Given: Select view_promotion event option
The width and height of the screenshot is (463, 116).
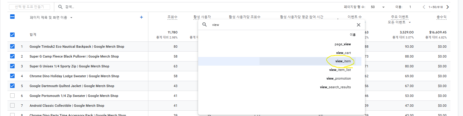Looking at the screenshot, I should click(x=339, y=78).
